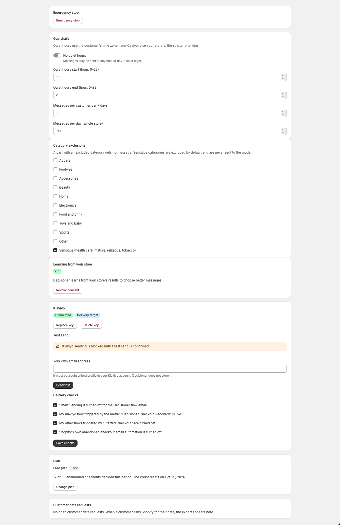Increase Quiet hours start with the up arrow
The width and height of the screenshot is (340, 525).
click(x=283, y=75)
